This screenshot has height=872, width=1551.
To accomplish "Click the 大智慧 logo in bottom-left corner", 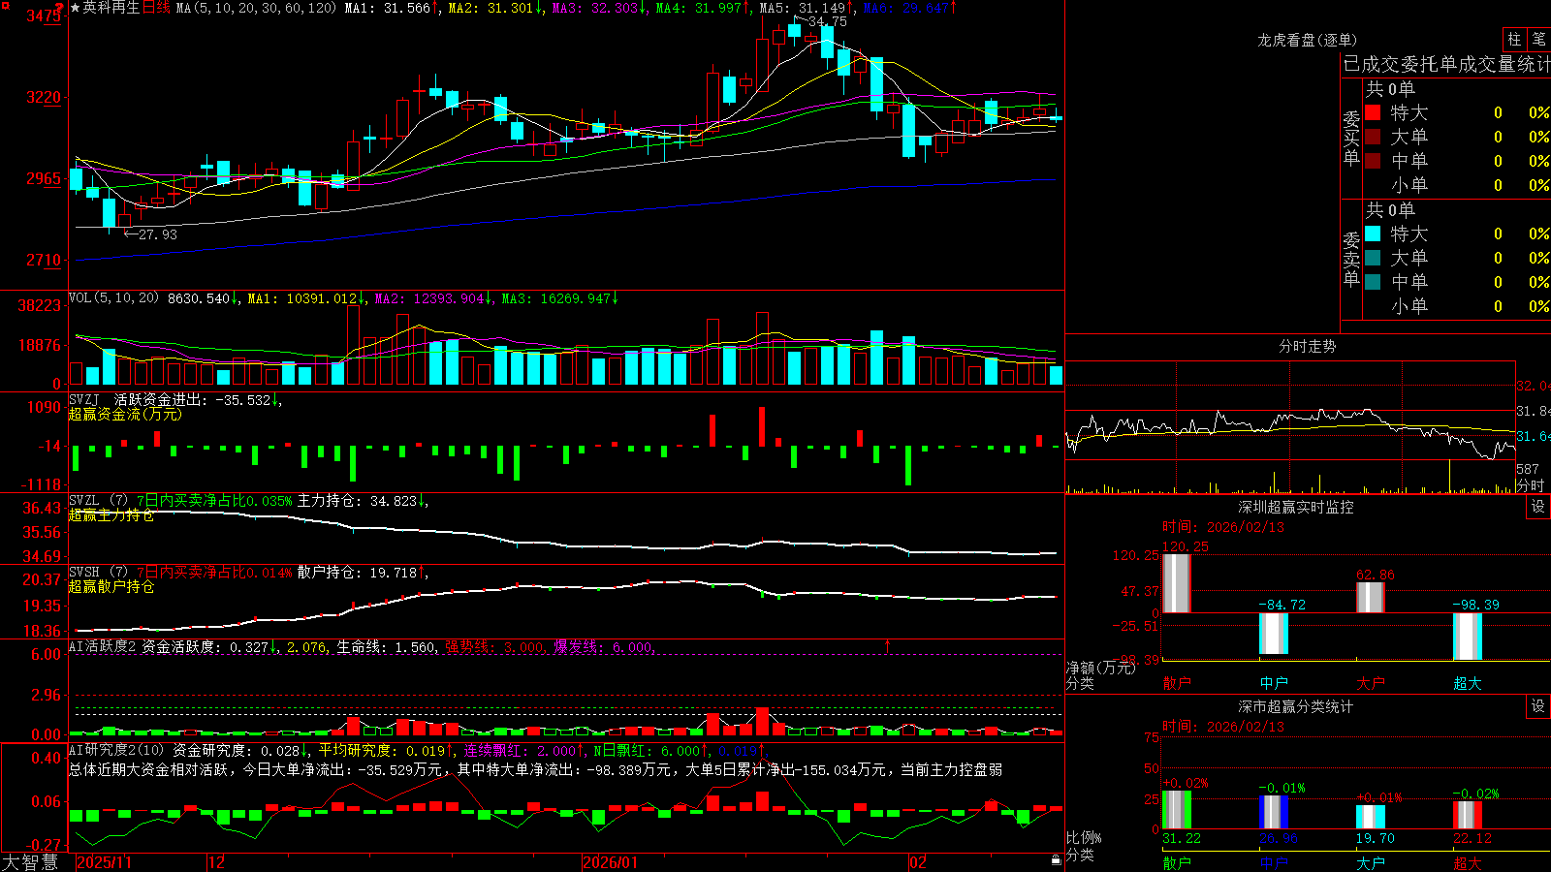I will click(30, 862).
